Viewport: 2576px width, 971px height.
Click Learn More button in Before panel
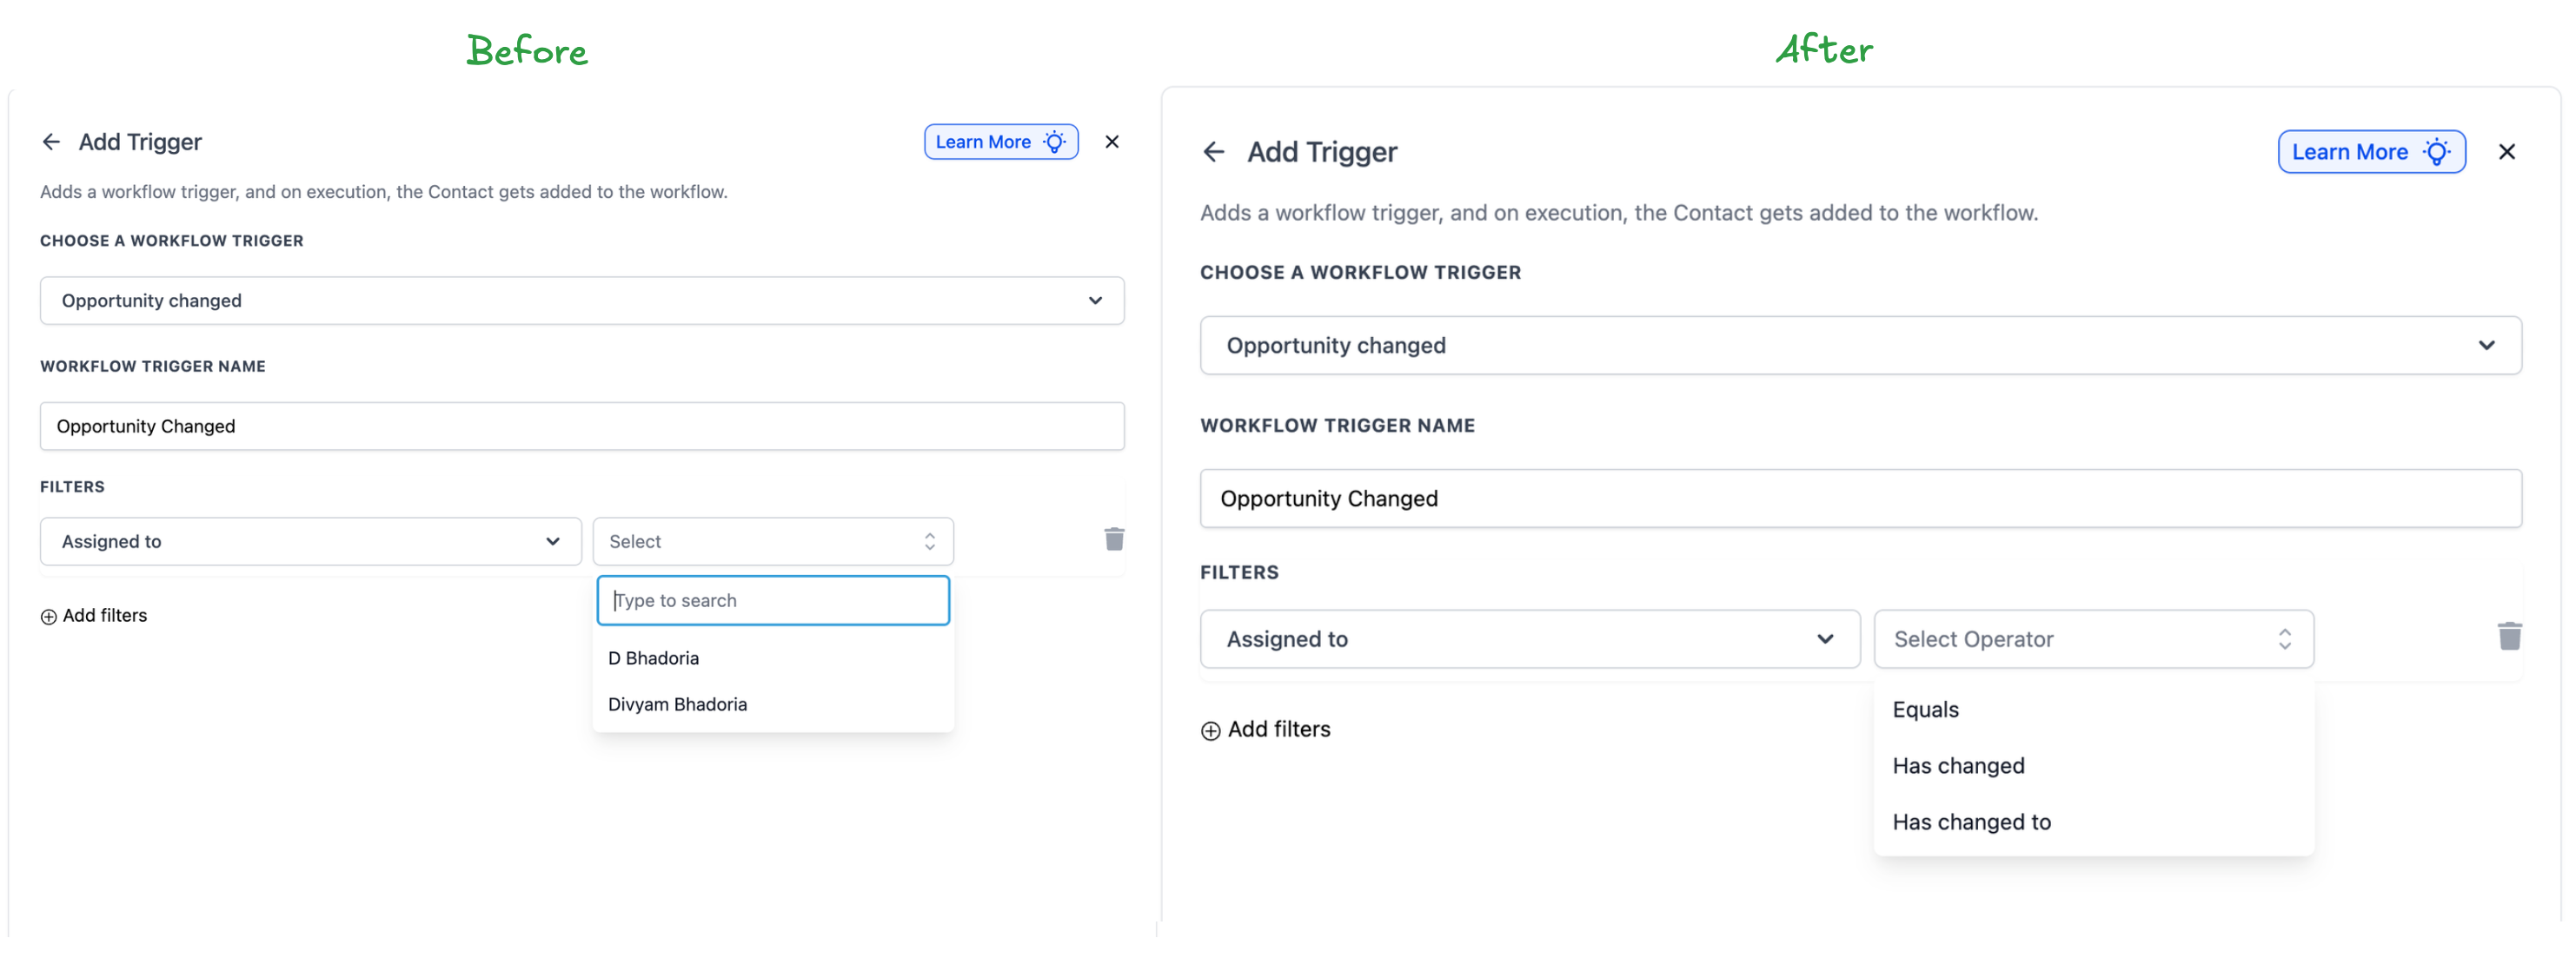pos(1000,142)
